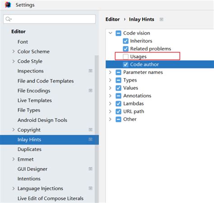Click project-level icon beside Language Injections
This screenshot has height=203, width=214.
point(90,188)
